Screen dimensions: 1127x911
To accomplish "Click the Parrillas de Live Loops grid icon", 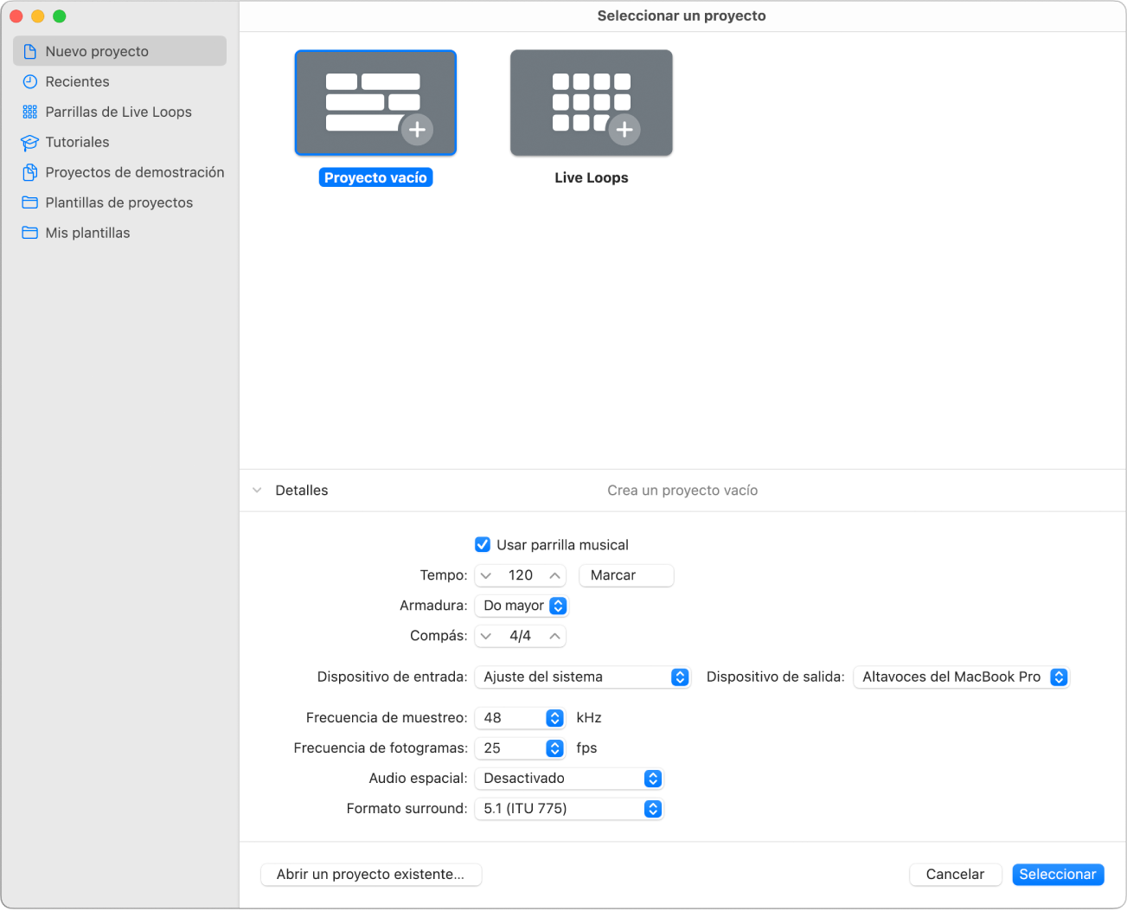I will (x=29, y=112).
